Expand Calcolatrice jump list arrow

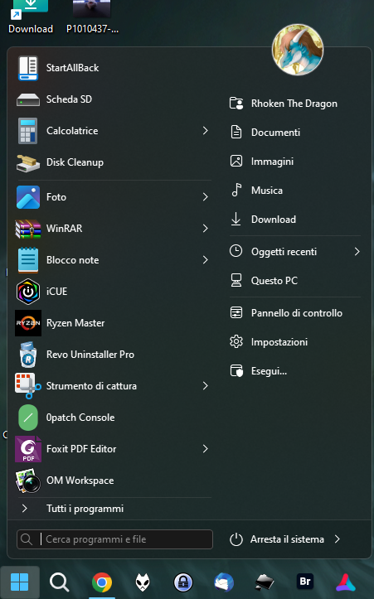206,131
